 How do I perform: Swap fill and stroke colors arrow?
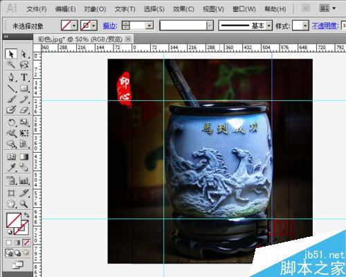point(26,215)
